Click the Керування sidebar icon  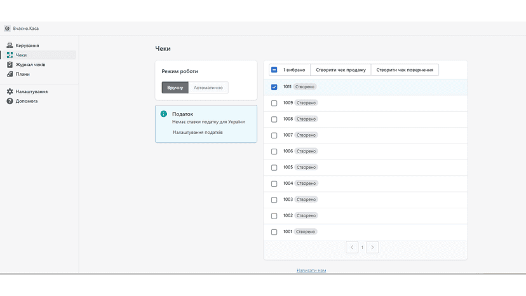click(10, 45)
